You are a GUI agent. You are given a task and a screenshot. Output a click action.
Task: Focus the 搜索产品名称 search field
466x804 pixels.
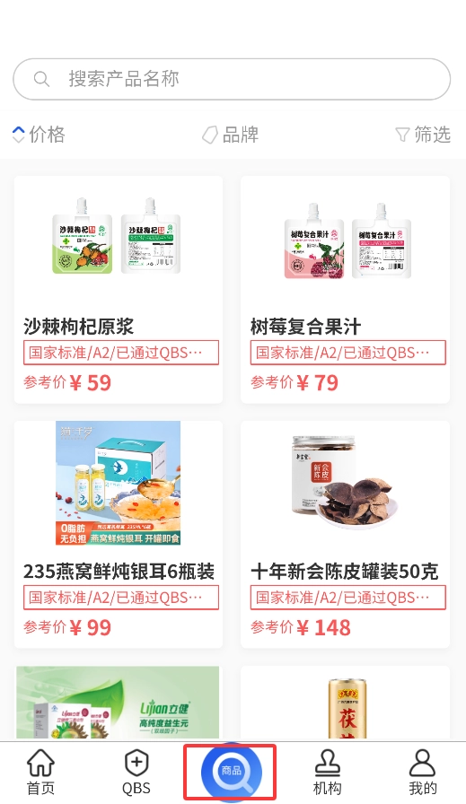pyautogui.click(x=232, y=79)
